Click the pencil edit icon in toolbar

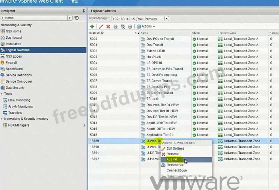pos(101,27)
